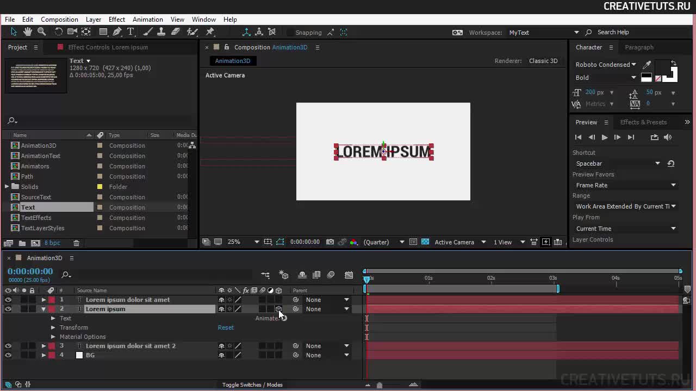Image resolution: width=696 pixels, height=391 pixels.
Task: Select the Hand tool
Action: coord(27,32)
